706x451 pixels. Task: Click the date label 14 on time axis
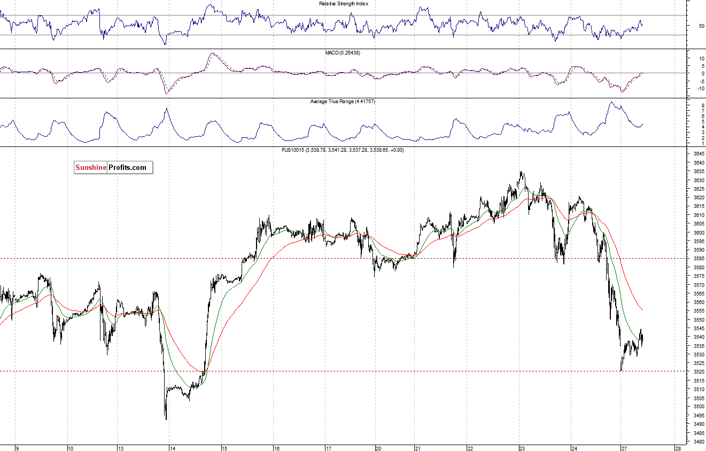tap(173, 448)
